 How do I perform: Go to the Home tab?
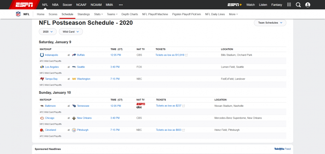[41, 14]
